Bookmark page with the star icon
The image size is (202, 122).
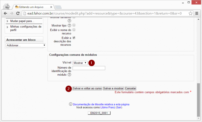pyautogui.click(x=190, y=13)
